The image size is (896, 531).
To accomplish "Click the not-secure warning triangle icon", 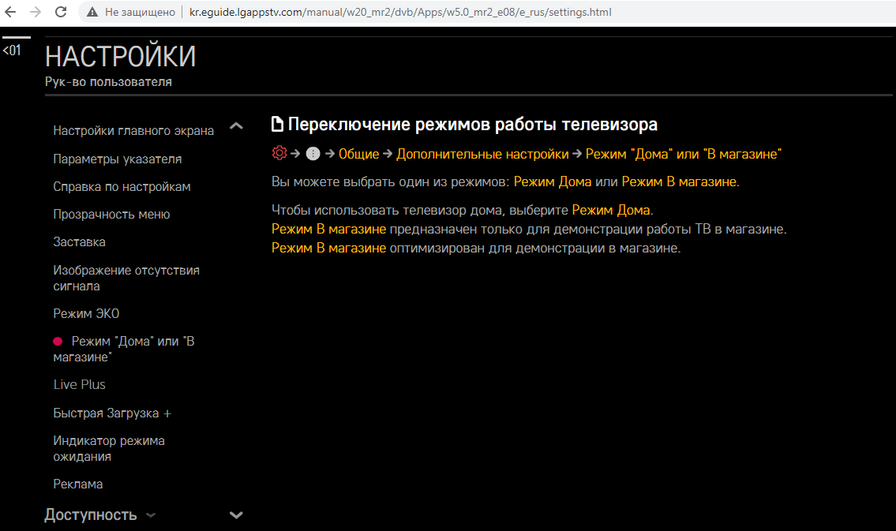I will coord(92,13).
